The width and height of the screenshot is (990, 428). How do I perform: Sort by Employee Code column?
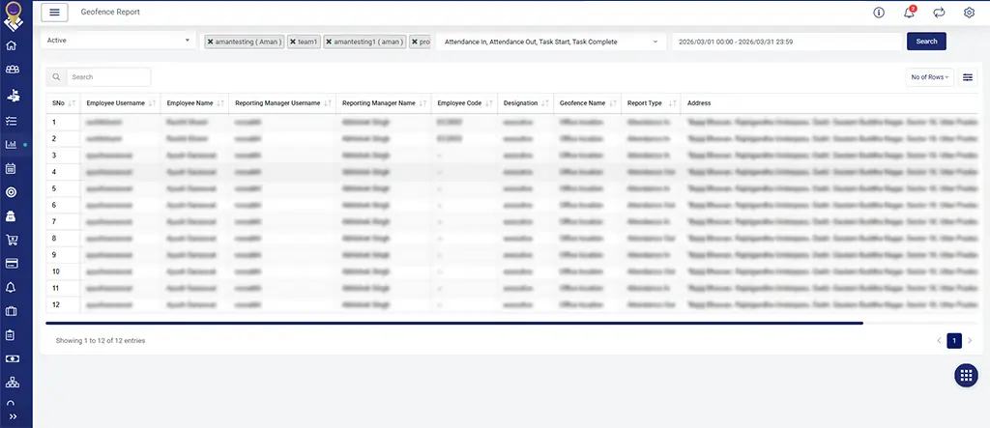[464, 103]
